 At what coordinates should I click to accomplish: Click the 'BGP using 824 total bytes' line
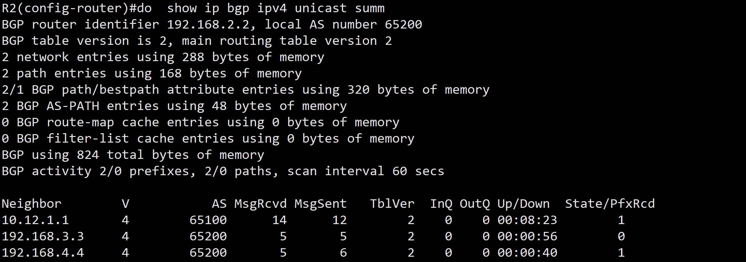[133, 155]
